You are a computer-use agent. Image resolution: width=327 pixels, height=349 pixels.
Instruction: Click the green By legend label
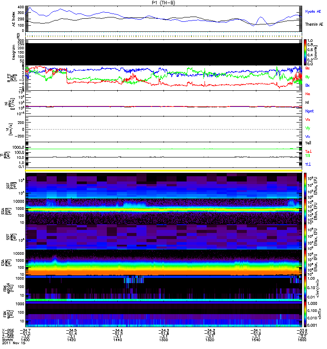307,77
